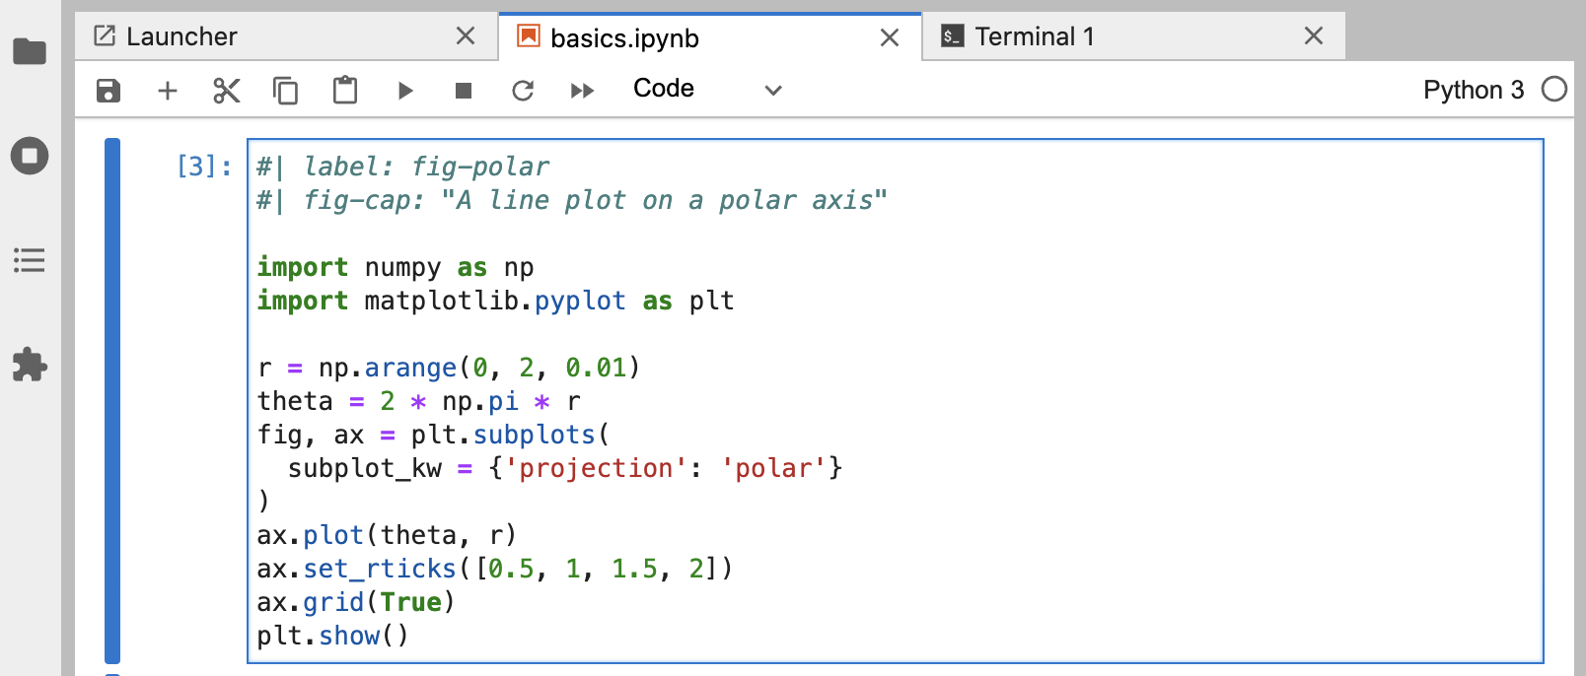Paste cell from the clipboard icon
The width and height of the screenshot is (1586, 676).
click(x=345, y=91)
